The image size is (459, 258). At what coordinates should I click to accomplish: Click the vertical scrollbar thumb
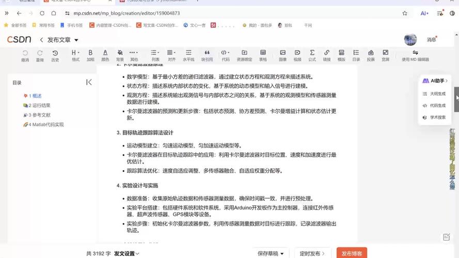456,100
